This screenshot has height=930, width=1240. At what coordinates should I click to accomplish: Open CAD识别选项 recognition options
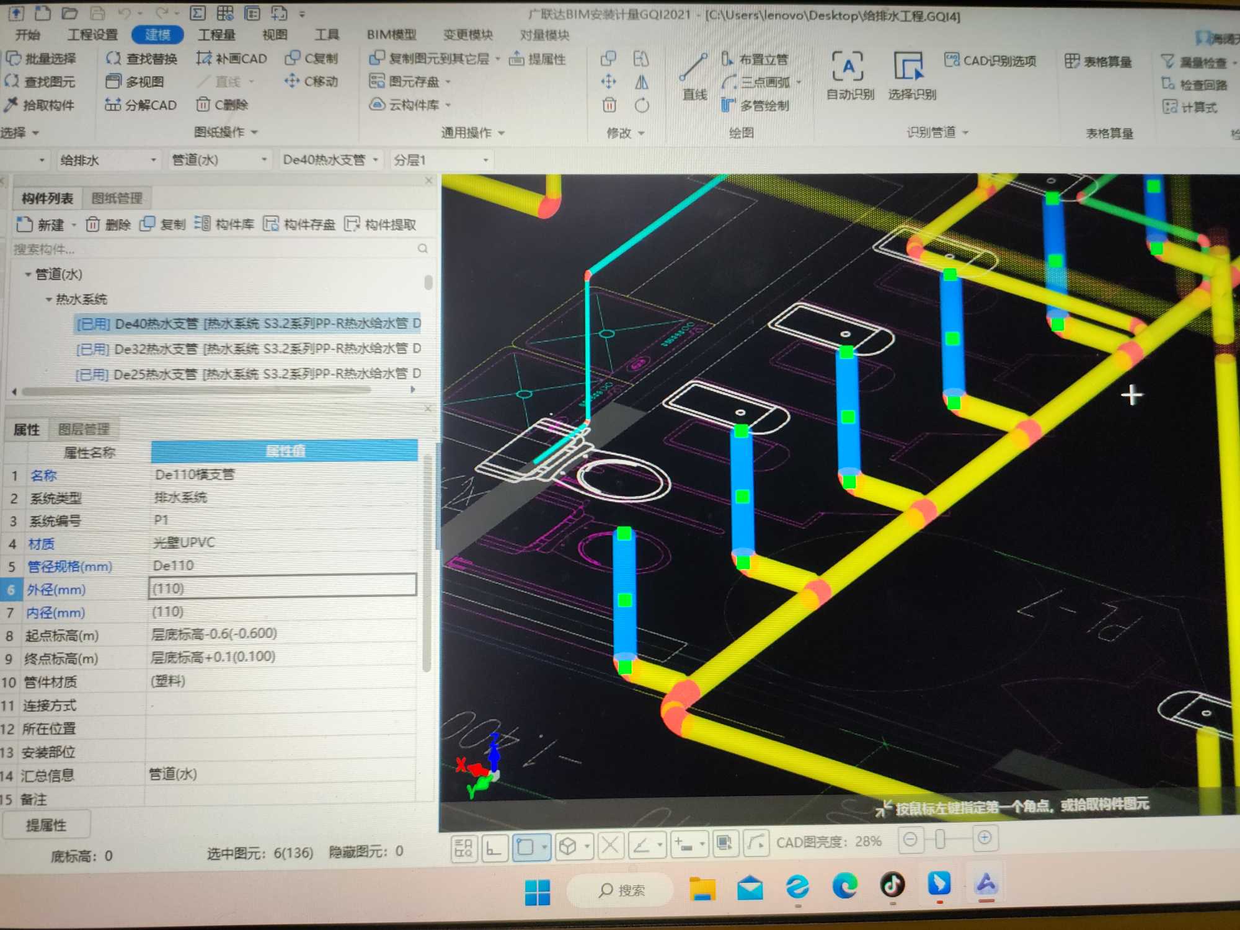tap(990, 60)
